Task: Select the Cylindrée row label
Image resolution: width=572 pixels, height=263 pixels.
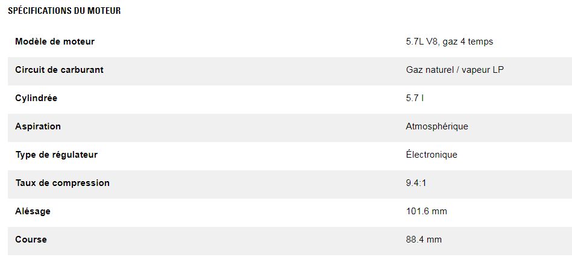Action: point(36,98)
